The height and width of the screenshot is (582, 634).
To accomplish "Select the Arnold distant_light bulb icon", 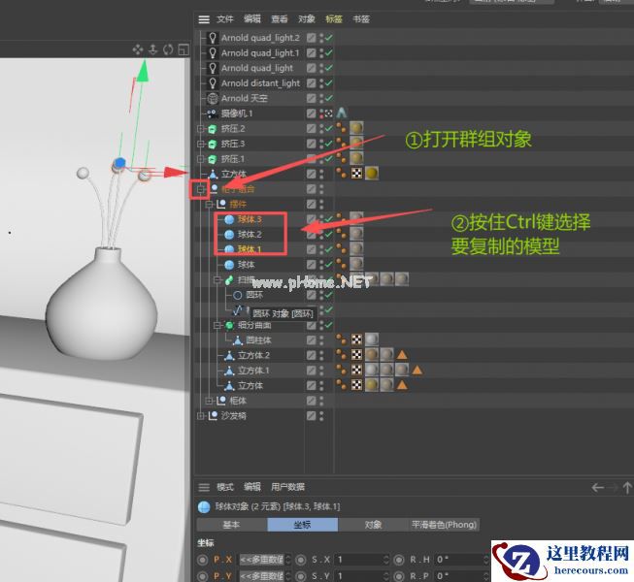I will pyautogui.click(x=213, y=83).
